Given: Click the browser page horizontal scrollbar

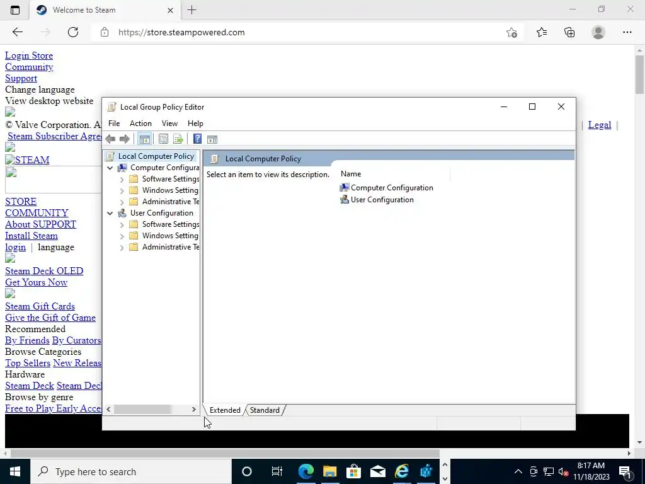Looking at the screenshot, I should (225, 453).
